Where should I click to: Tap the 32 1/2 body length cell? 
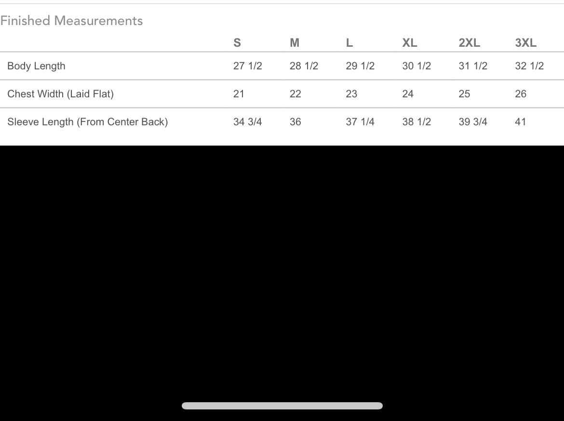coord(529,66)
